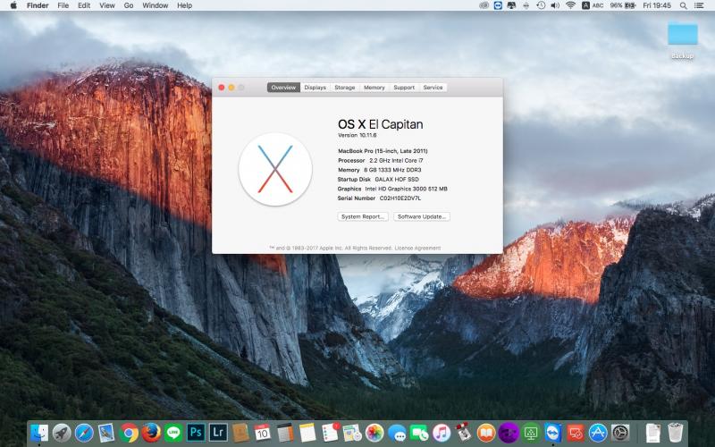Viewport: 715px width, 447px height.
Task: Open the Window menu
Action: (x=155, y=5)
